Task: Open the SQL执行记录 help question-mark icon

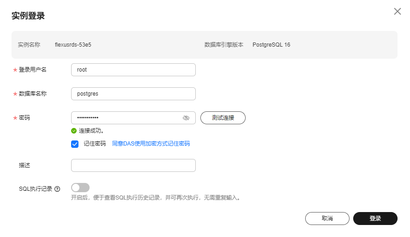Action: click(57, 189)
